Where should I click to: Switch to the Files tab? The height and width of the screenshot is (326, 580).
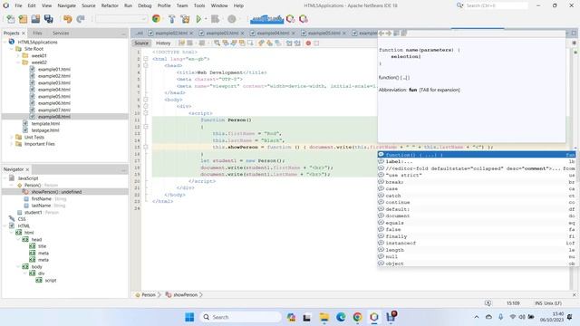37,34
